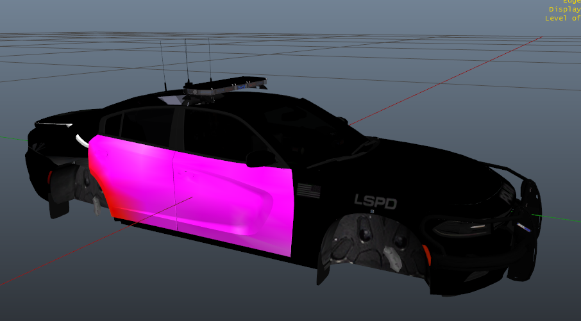Select the black side mirror
The height and width of the screenshot is (321, 581).
[260, 158]
